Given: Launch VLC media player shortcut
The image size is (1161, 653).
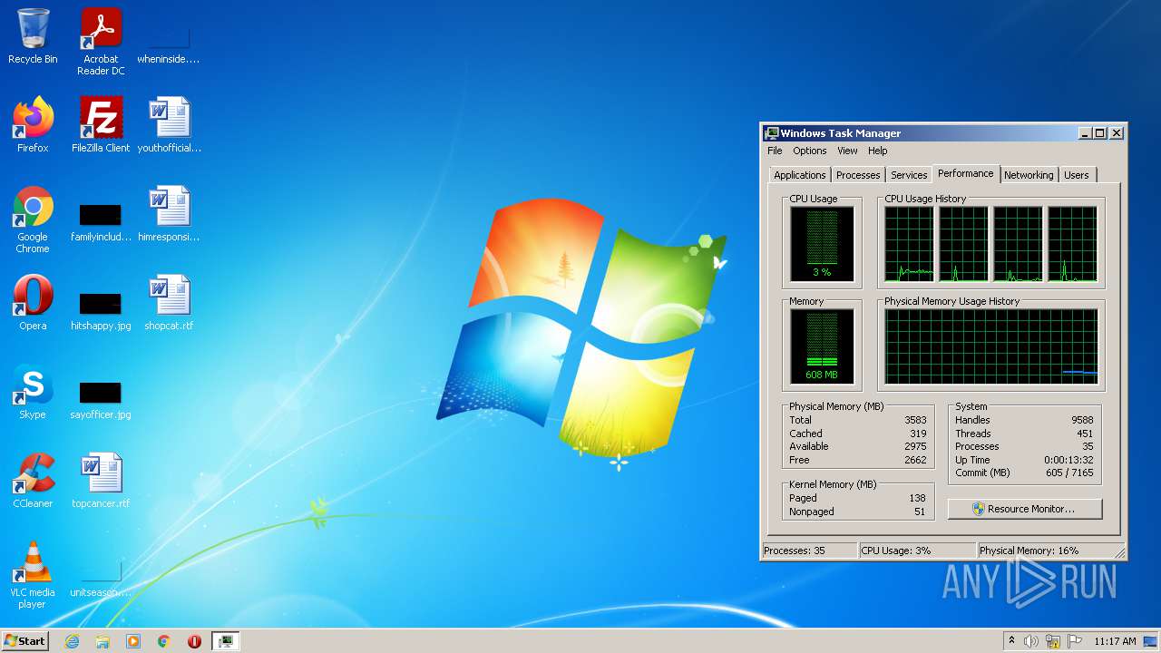Looking at the screenshot, I should click(33, 575).
